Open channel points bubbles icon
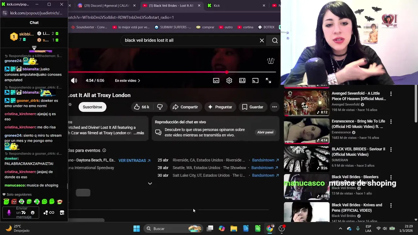The image size is (418, 235). click(46, 213)
